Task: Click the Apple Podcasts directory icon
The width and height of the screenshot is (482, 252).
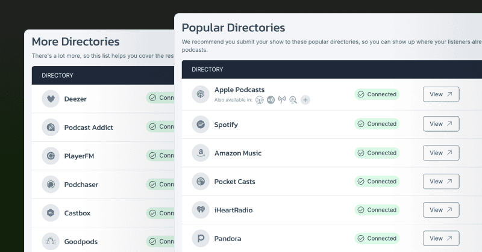Action: [201, 94]
